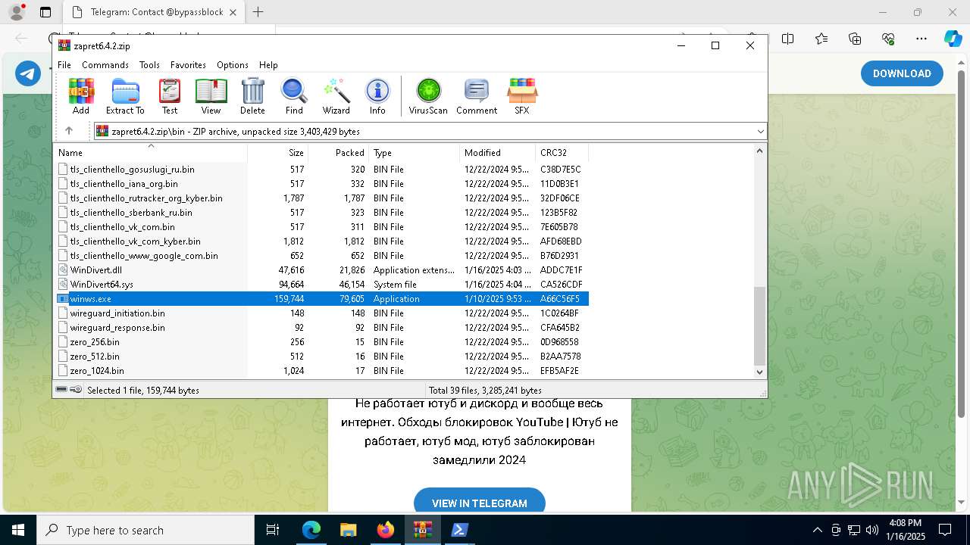Click the Telegram logo on the webpage
The image size is (970, 545).
point(28,73)
